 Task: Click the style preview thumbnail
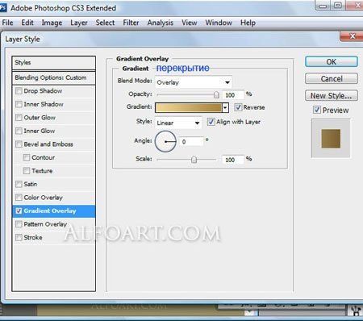(x=331, y=139)
